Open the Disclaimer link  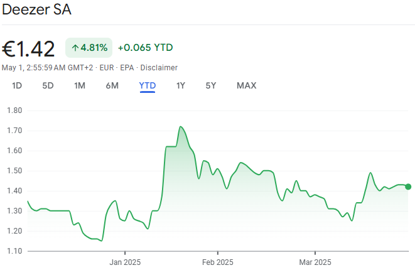click(x=159, y=68)
